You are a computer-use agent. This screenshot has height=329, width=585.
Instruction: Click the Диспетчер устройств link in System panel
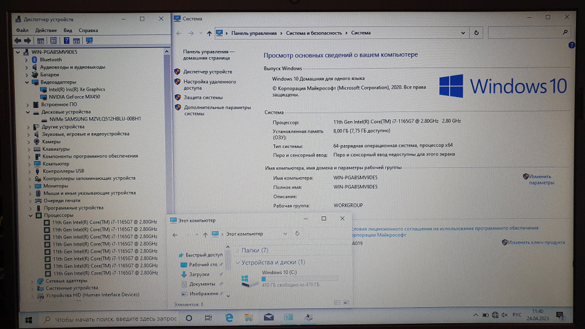coord(208,71)
